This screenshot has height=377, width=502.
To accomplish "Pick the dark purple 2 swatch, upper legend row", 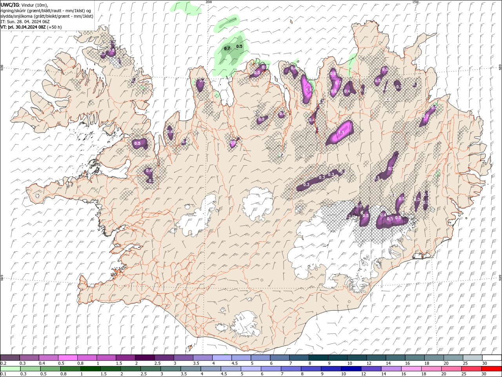I will tap(145, 358).
